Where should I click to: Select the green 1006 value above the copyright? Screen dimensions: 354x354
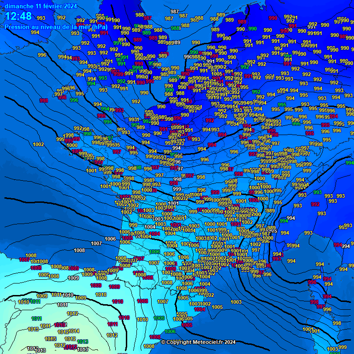pyautogui.click(x=170, y=331)
